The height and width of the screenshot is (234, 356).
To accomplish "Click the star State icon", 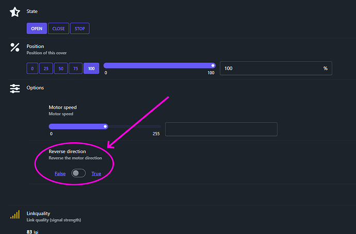I will click(x=15, y=12).
